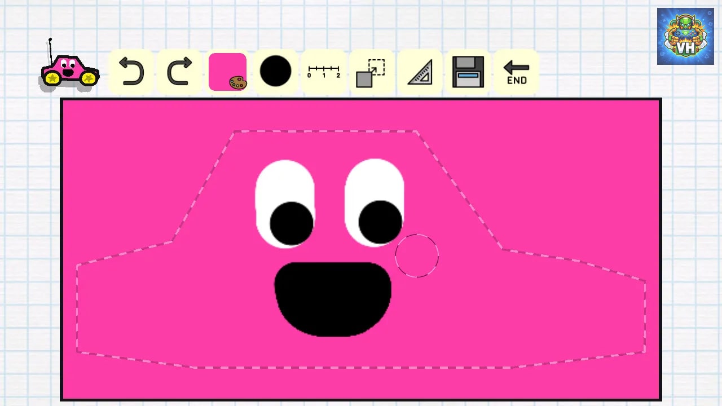Click the redo arrow icon
722x406 pixels.
coord(179,72)
